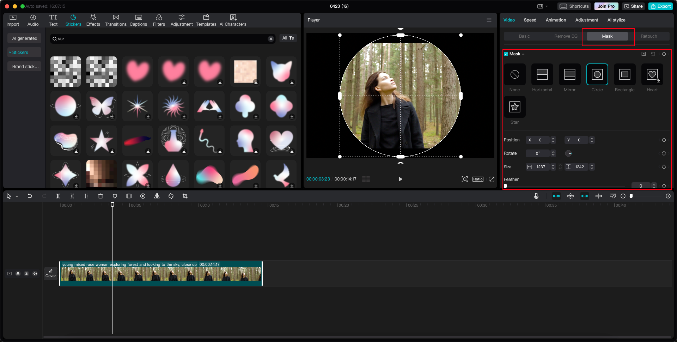Click the microphone record voiceover icon
The height and width of the screenshot is (342, 677).
tap(536, 196)
